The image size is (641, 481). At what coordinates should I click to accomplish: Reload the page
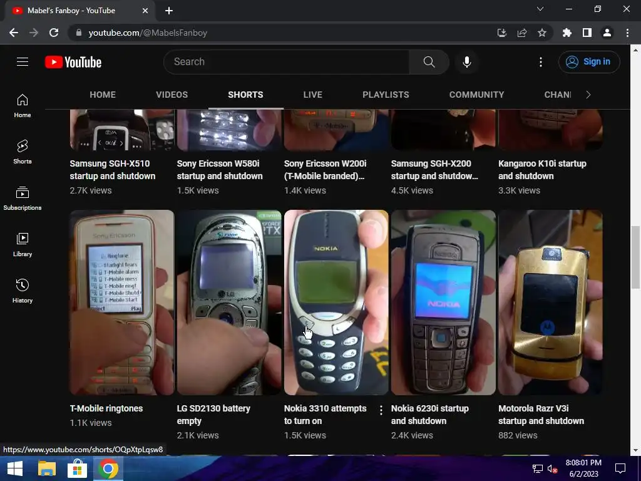54,33
